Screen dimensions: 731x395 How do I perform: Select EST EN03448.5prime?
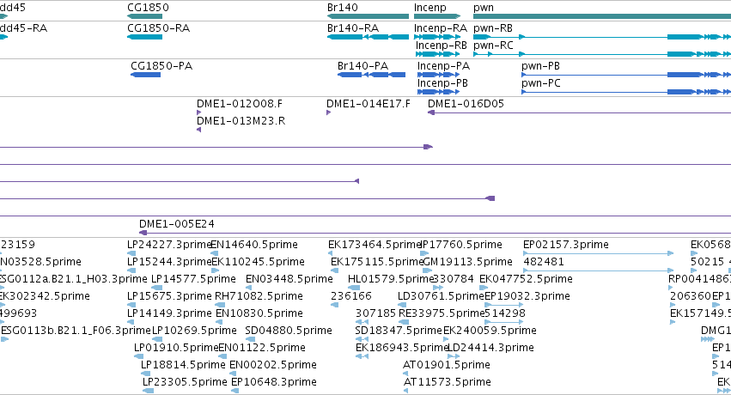tap(289, 279)
